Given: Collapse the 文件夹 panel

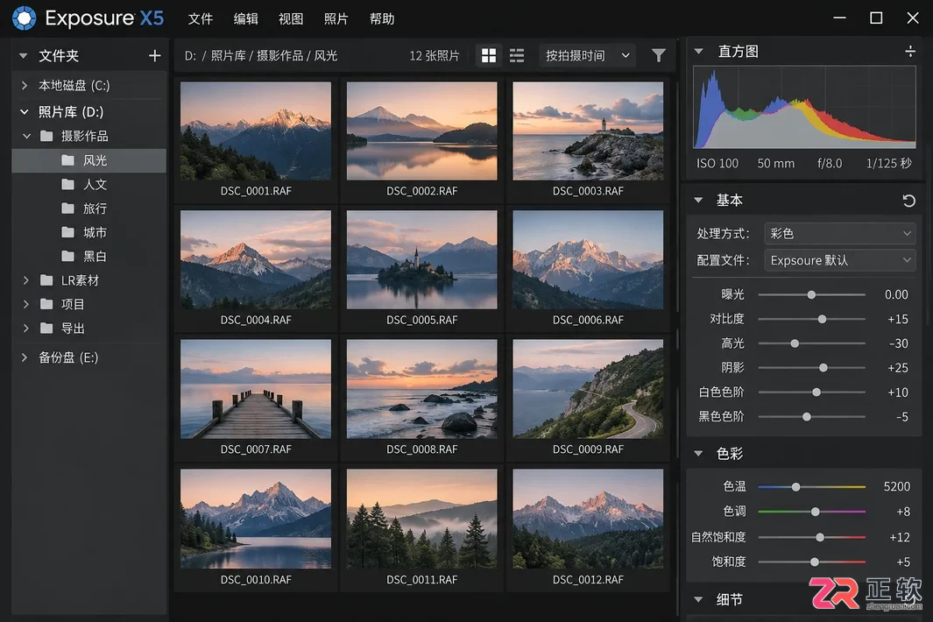Looking at the screenshot, I should 23,55.
